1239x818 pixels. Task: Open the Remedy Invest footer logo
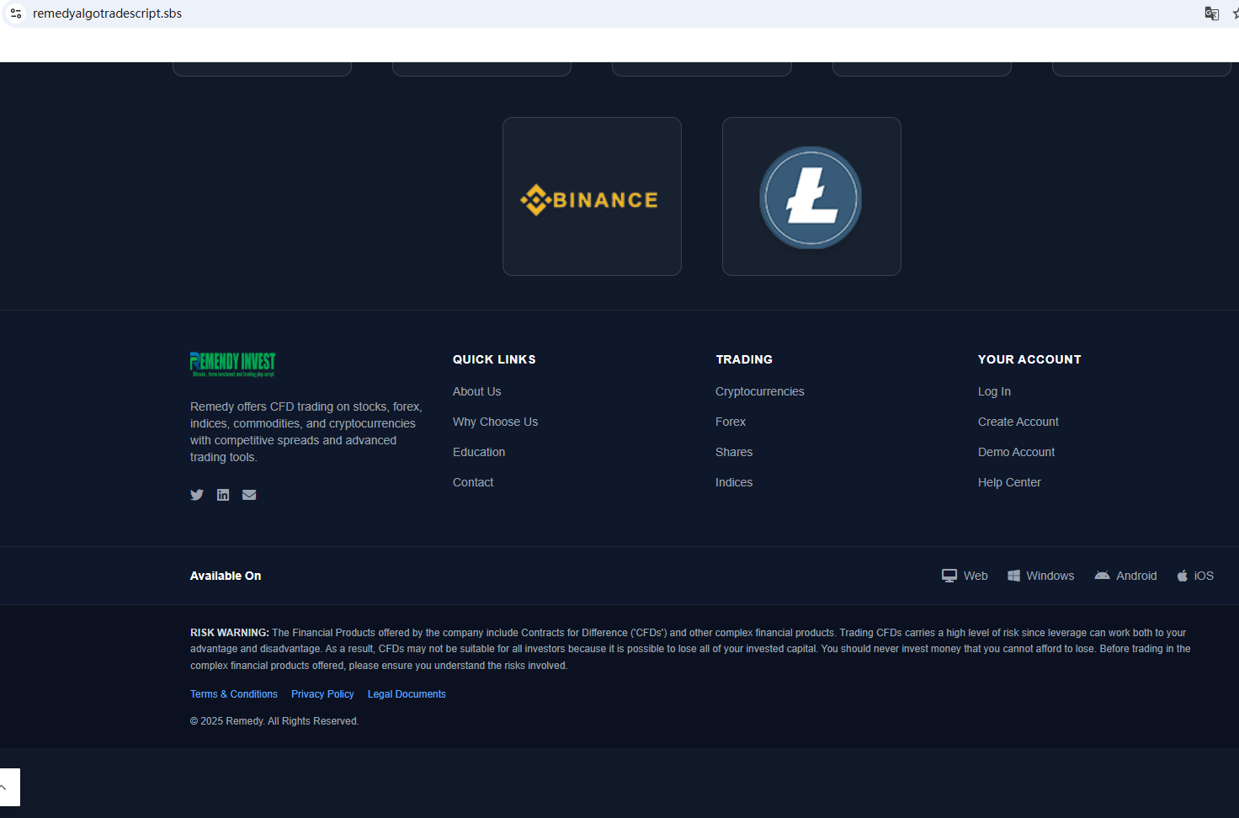point(233,364)
